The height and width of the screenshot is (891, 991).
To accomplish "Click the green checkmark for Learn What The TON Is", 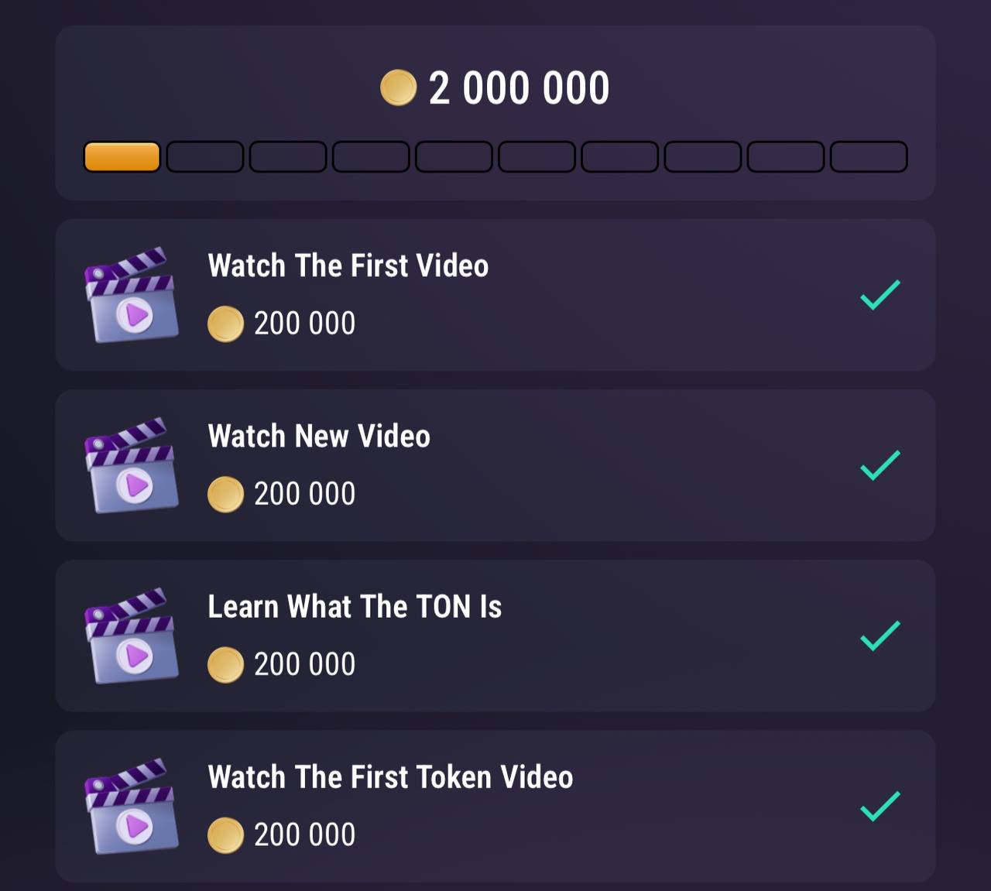I will click(880, 636).
